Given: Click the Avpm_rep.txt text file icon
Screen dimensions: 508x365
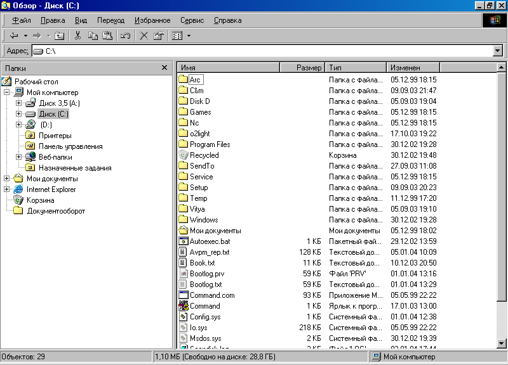Looking at the screenshot, I should (x=183, y=252).
